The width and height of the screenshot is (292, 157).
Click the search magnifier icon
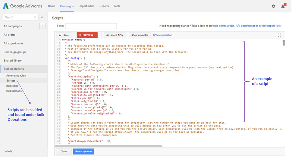35,17
